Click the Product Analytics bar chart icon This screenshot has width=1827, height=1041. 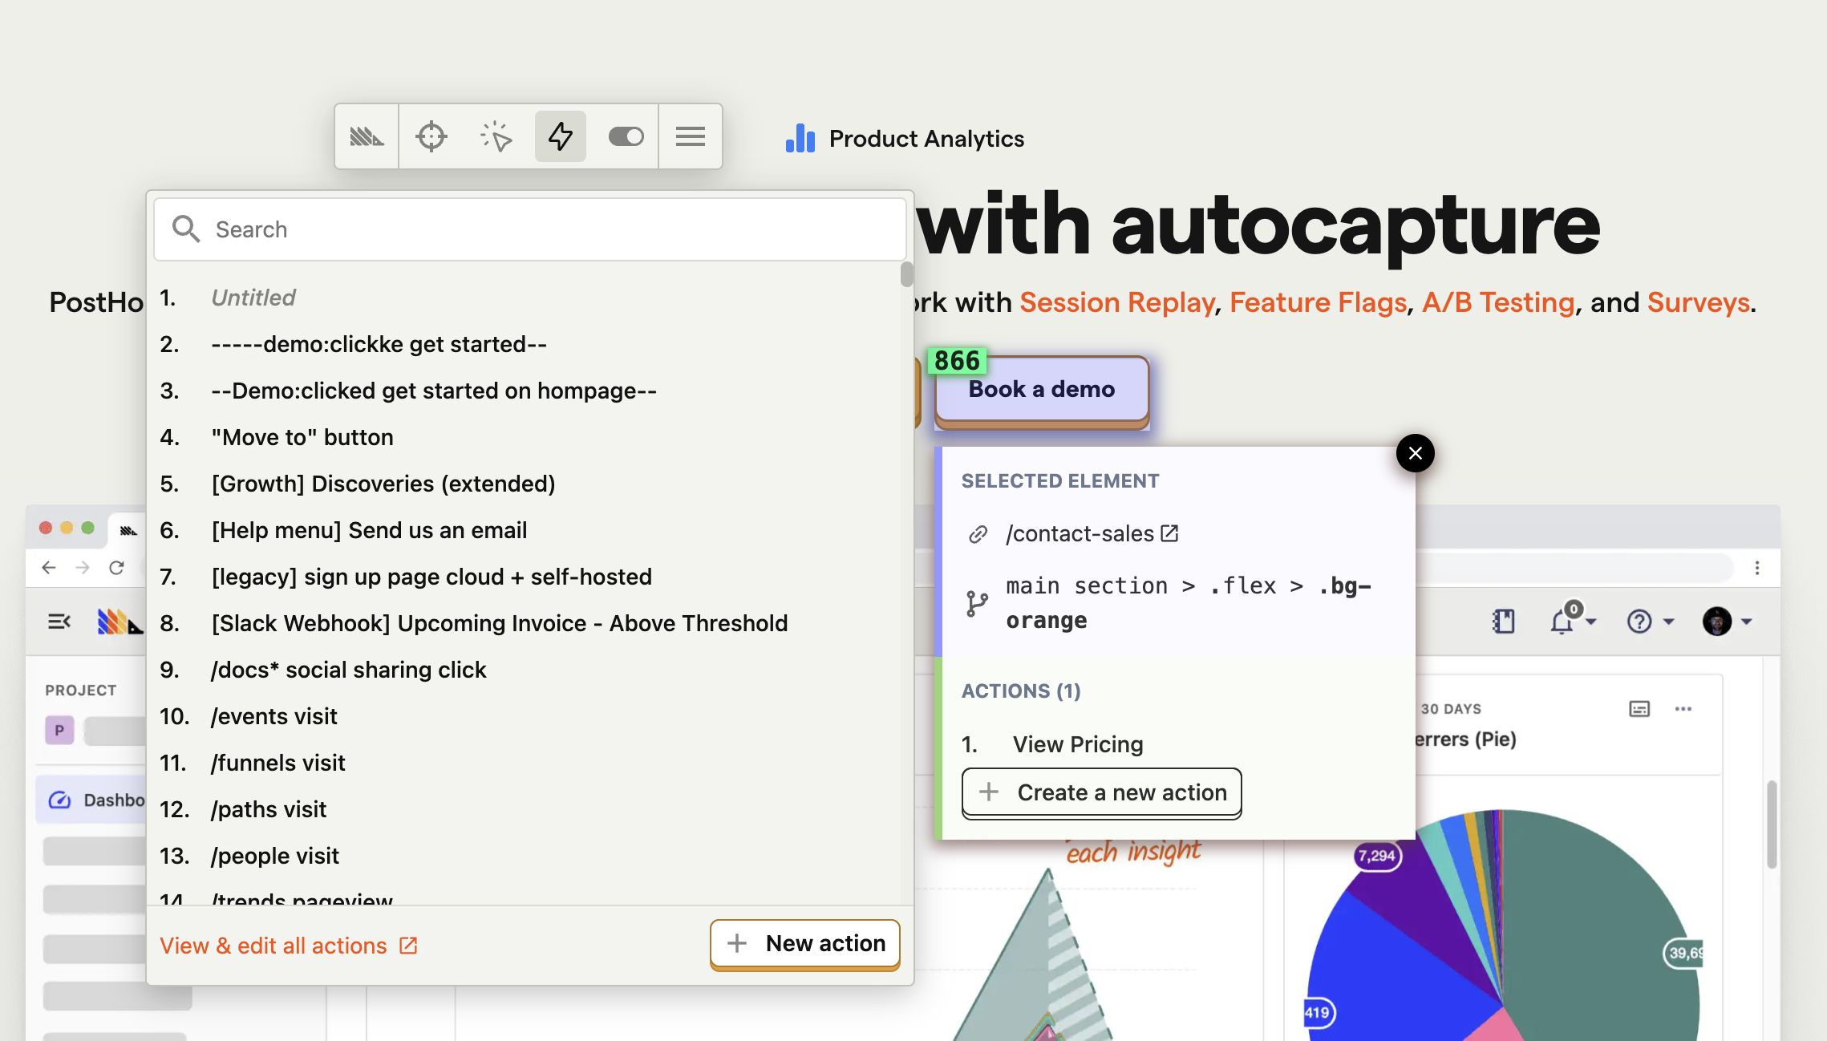click(x=800, y=138)
